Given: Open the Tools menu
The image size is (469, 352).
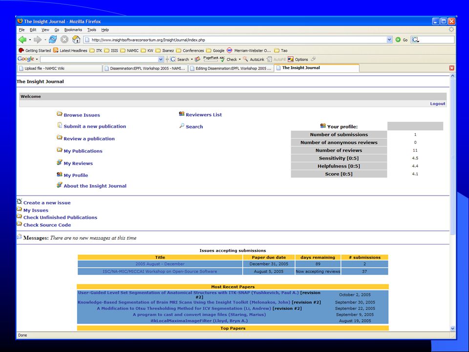Looking at the screenshot, I should pos(91,30).
